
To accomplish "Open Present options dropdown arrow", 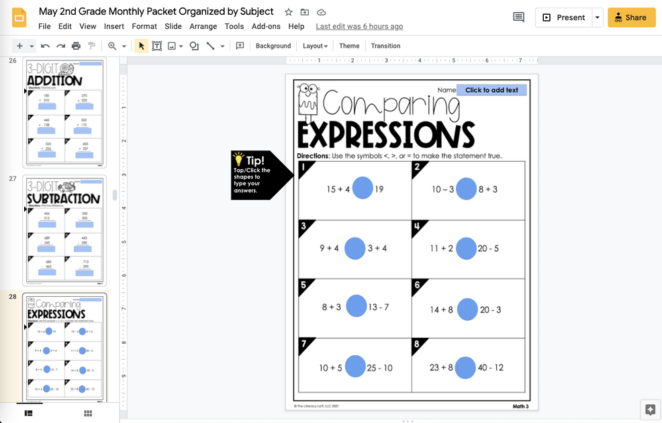I will tap(598, 17).
